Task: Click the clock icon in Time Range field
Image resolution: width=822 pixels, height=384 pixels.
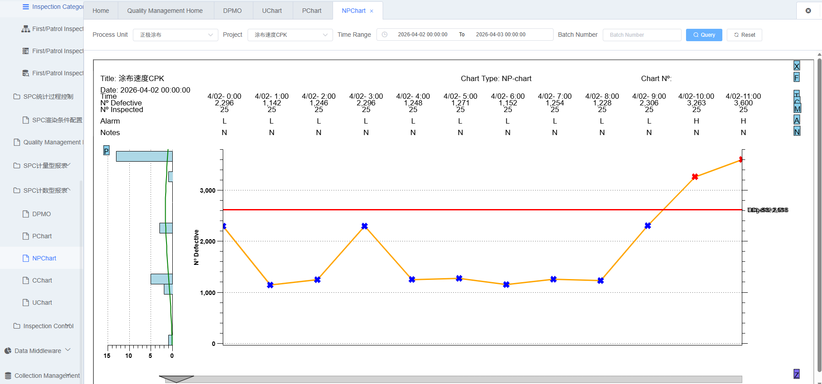Action: 384,35
